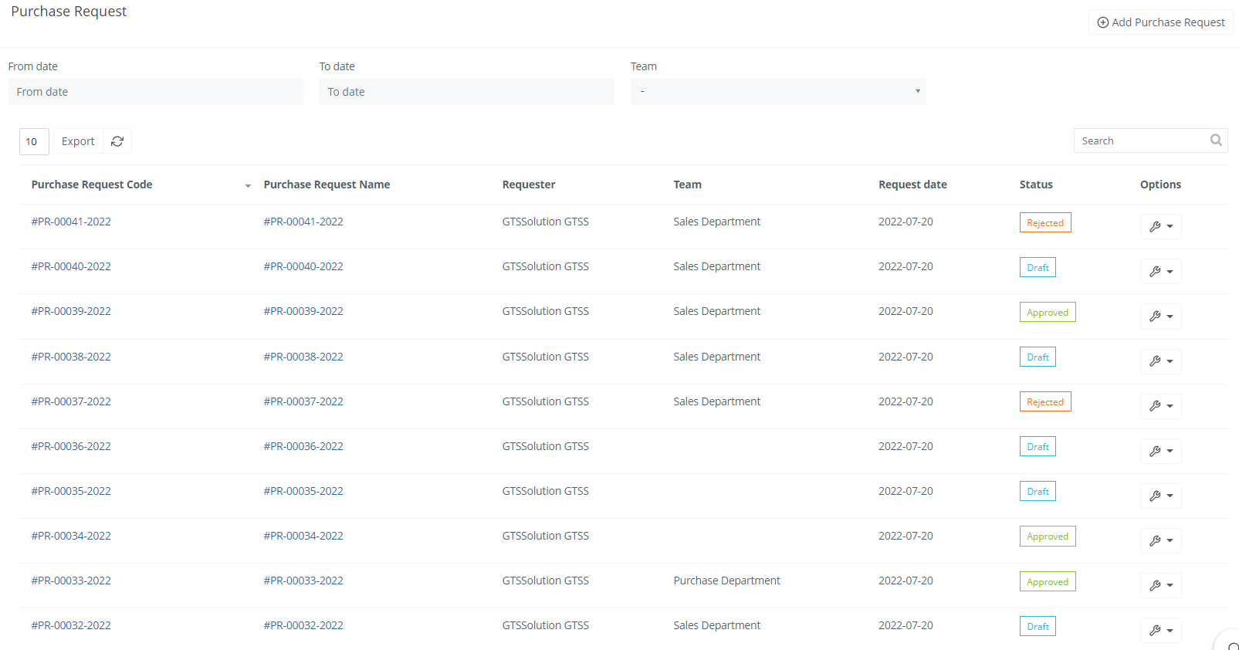Screen dimensions: 1239x650
Task: Focus the Search text box
Action: coord(1141,140)
